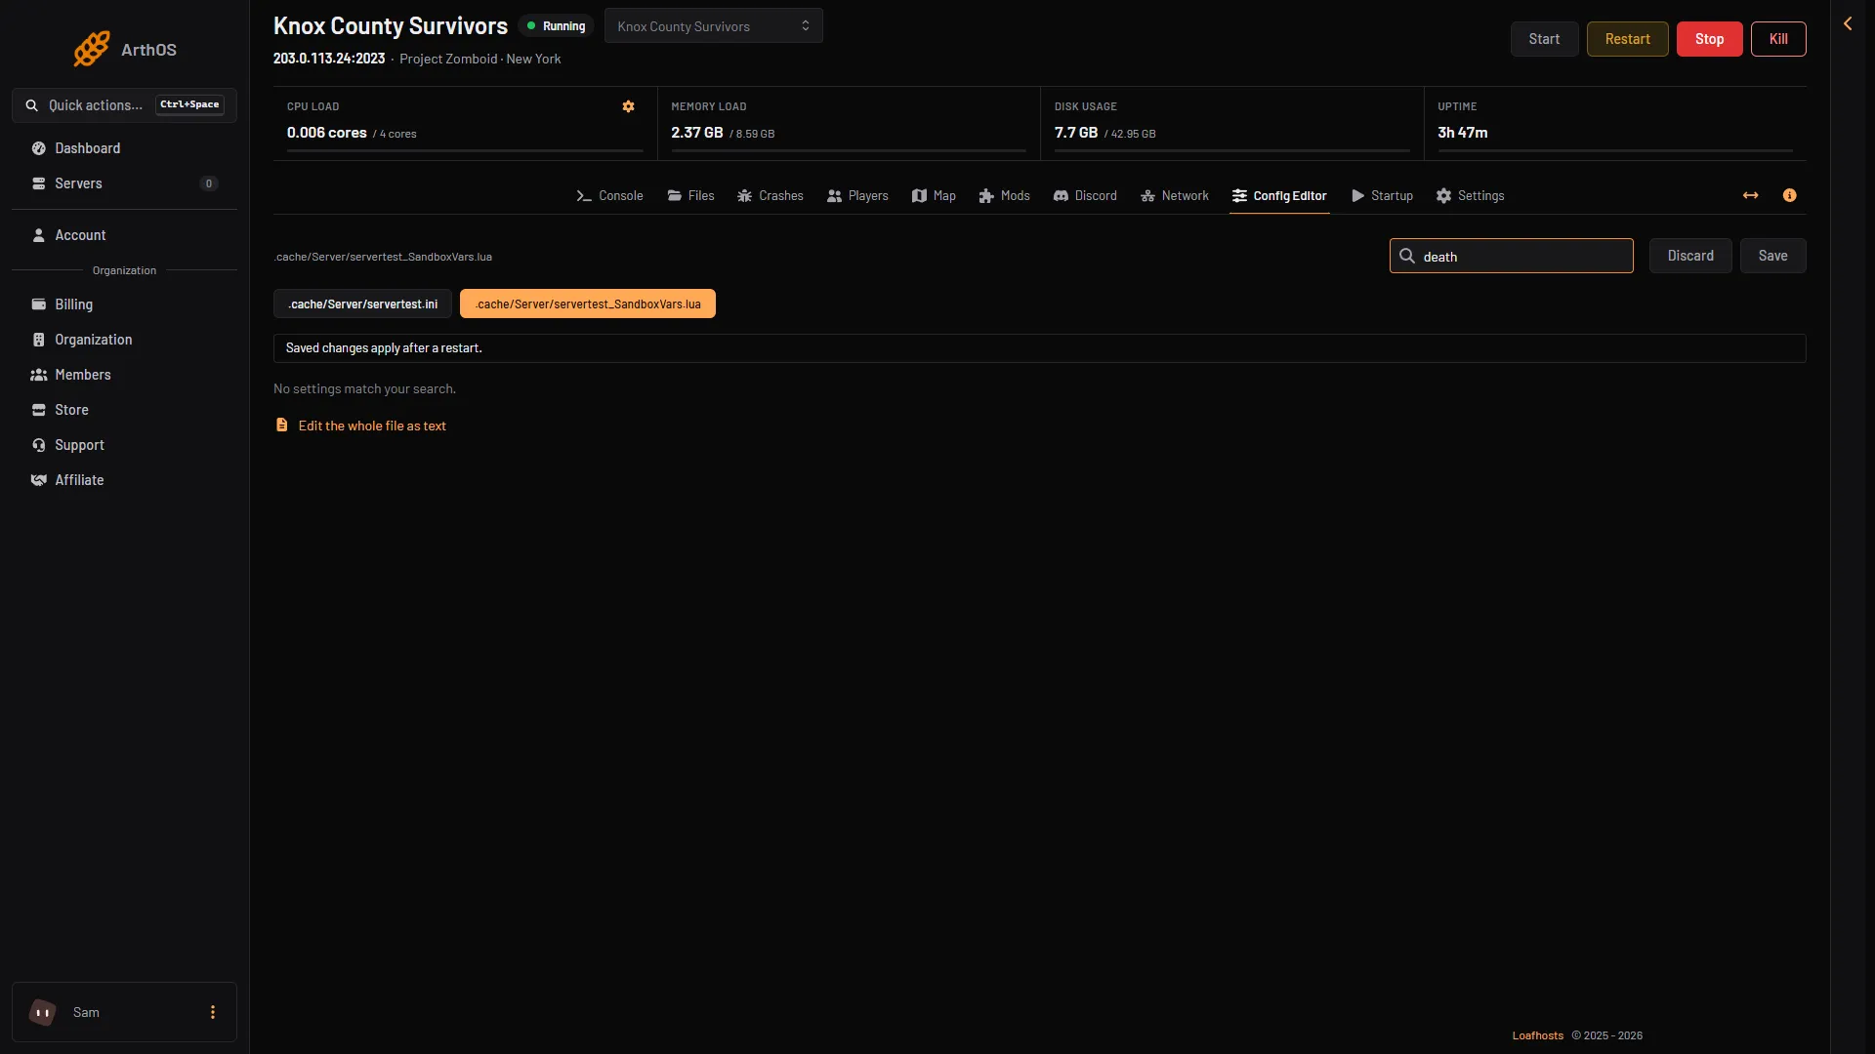Expand the Knox County Survivors server dropdown
This screenshot has width=1875, height=1054.
click(x=713, y=26)
